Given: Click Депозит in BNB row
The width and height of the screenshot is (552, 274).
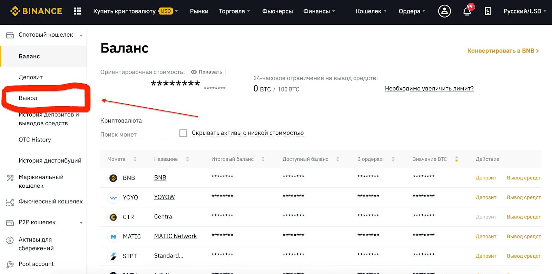Looking at the screenshot, I should click(x=486, y=178).
